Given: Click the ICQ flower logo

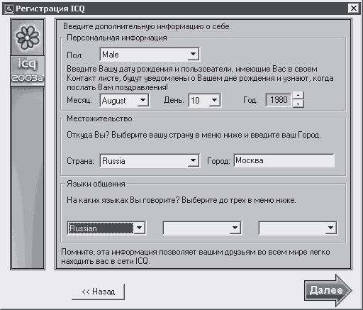Looking at the screenshot, I should [28, 38].
